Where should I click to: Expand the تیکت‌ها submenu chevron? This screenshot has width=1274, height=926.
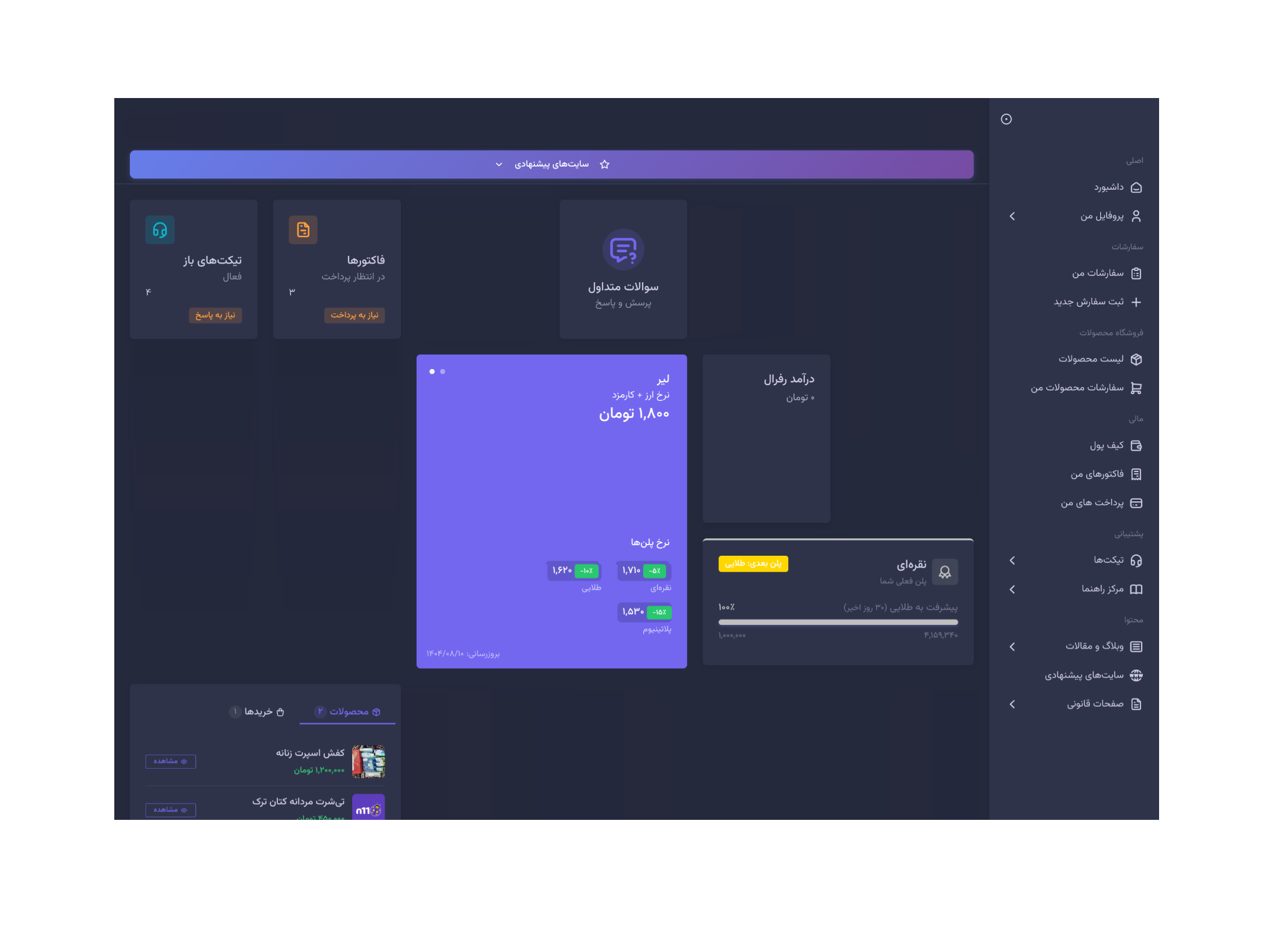[x=1012, y=561]
